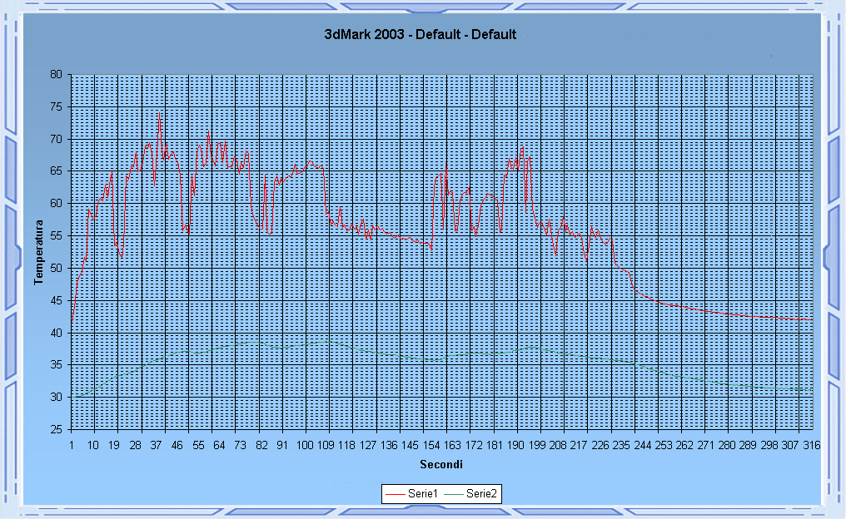Image resolution: width=846 pixels, height=519 pixels.
Task: Select the '163' tick on the seconds axis
Action: (x=451, y=445)
